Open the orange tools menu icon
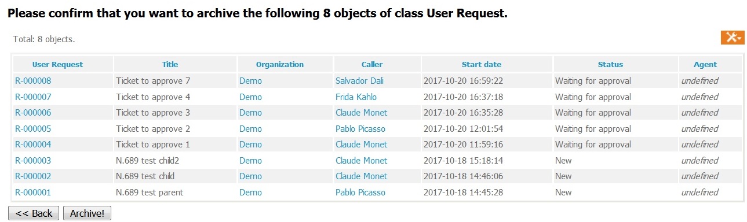 (733, 37)
